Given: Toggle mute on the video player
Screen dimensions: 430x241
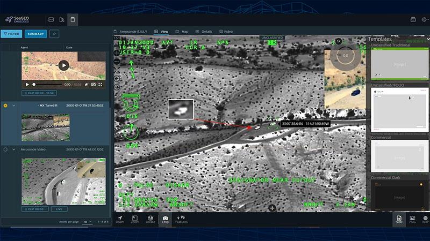Looking at the screenshot, I should (87, 85).
